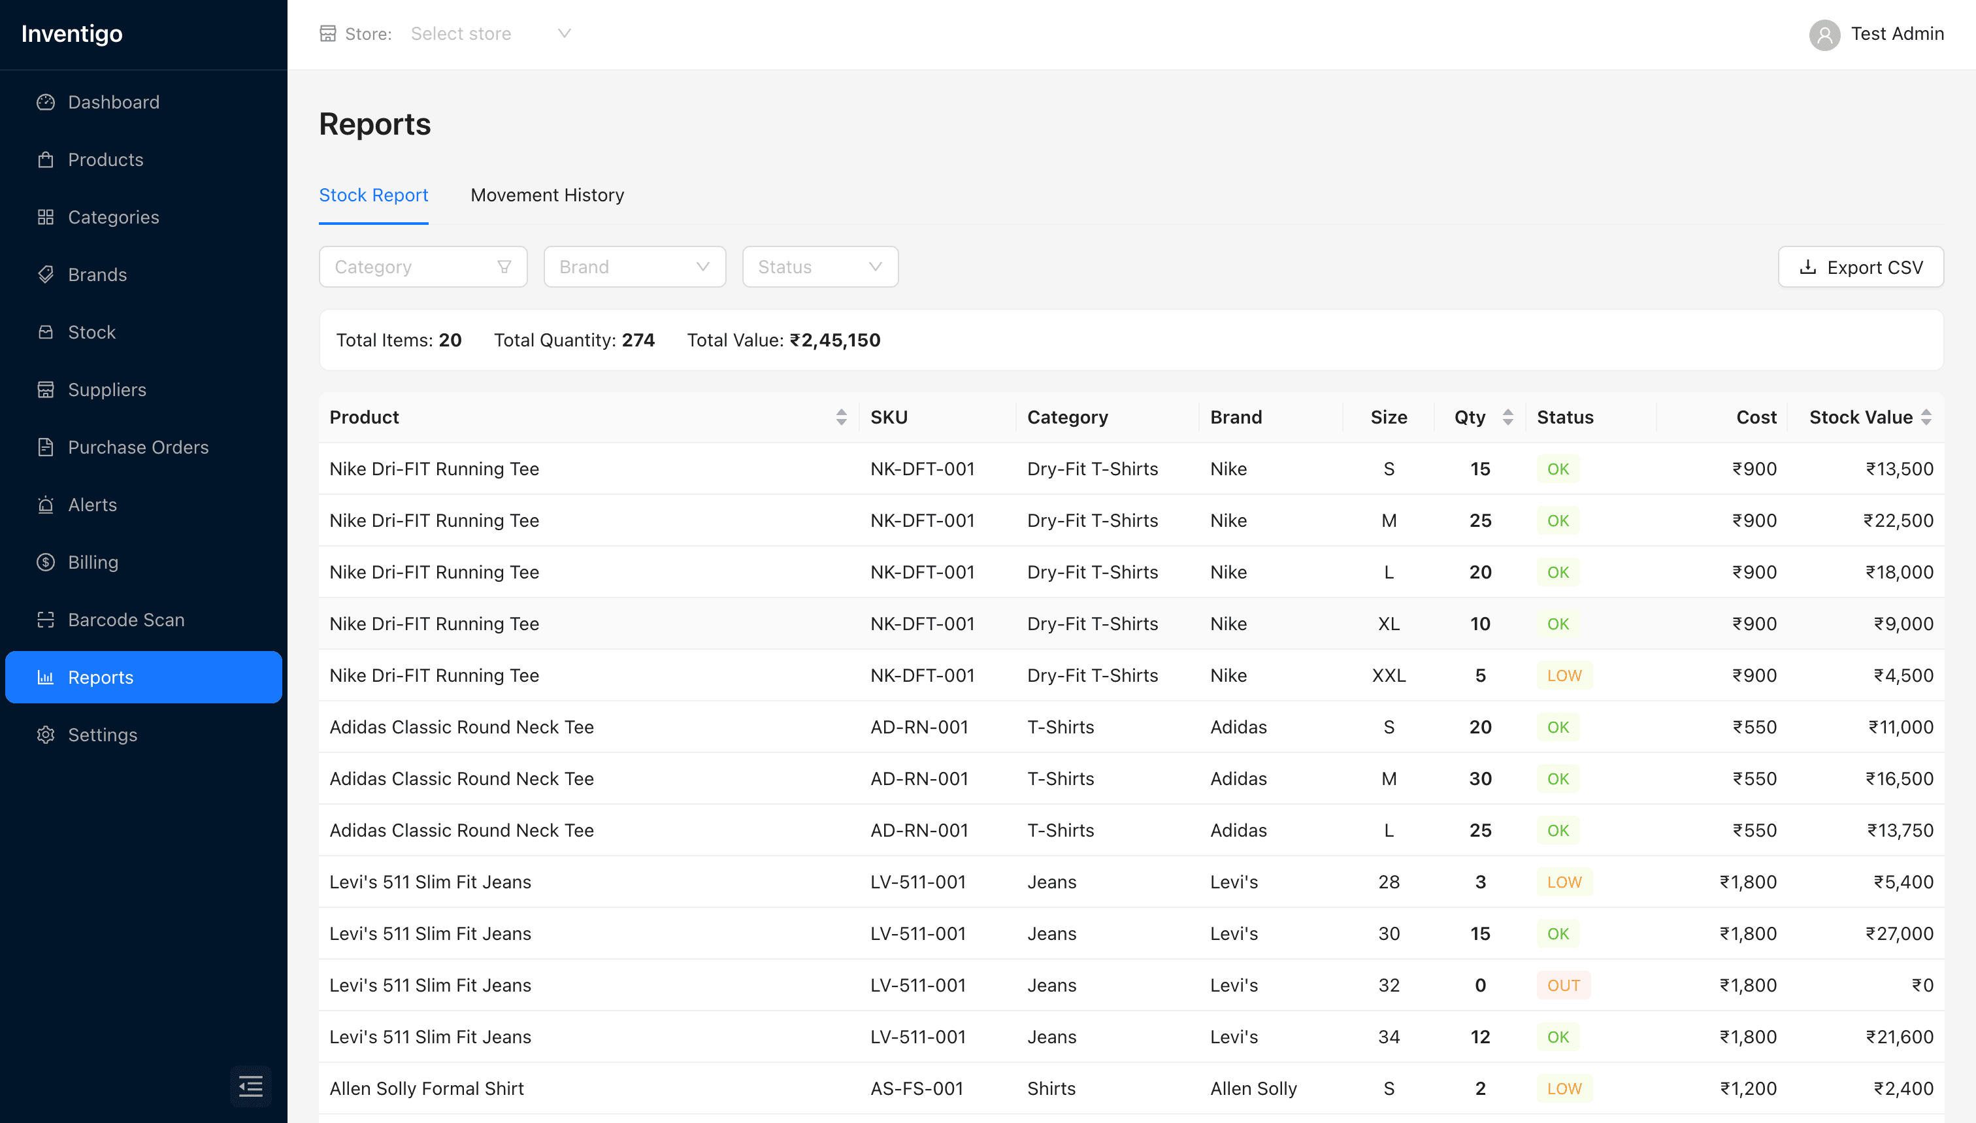This screenshot has width=1976, height=1123.
Task: Toggle the Qty column sort order
Action: [1508, 416]
